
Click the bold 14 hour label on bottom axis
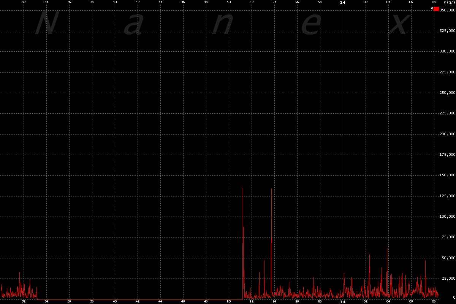(x=343, y=302)
